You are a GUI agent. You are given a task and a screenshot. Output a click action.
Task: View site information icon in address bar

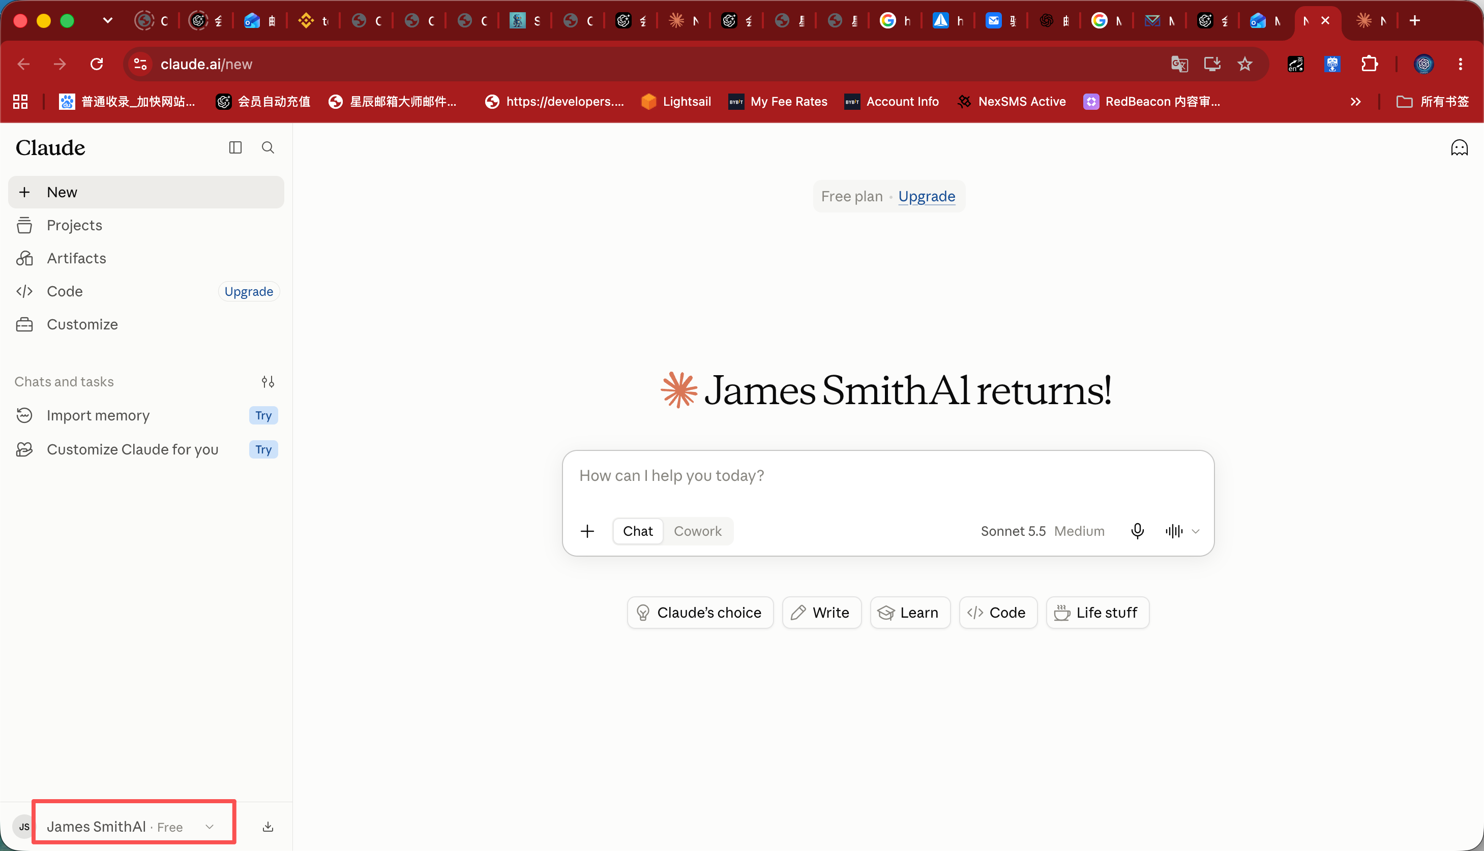140,64
